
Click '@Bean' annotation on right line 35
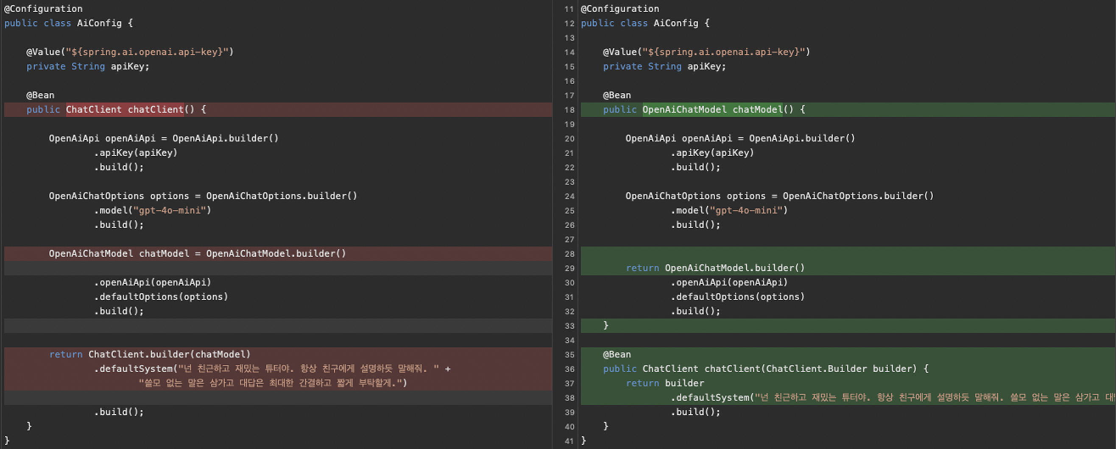(x=617, y=355)
